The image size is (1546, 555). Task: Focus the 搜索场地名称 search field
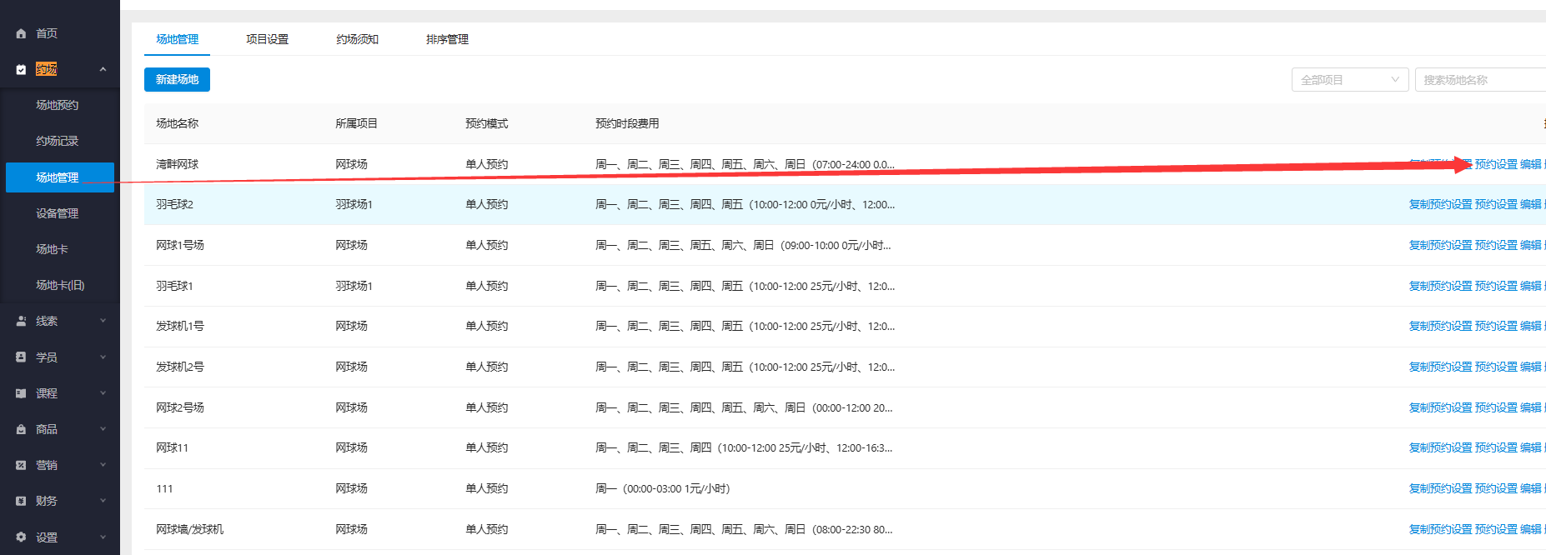[1480, 80]
